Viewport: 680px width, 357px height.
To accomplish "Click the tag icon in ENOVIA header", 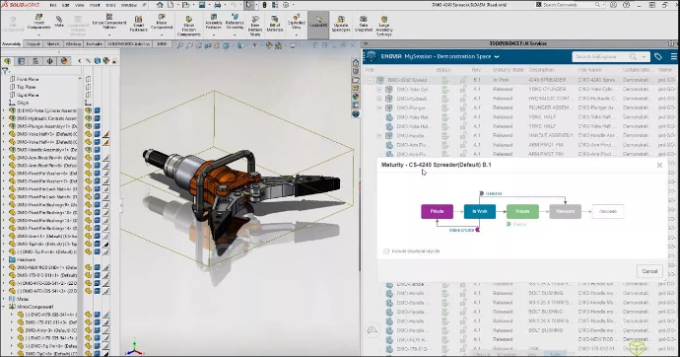I will pos(658,57).
